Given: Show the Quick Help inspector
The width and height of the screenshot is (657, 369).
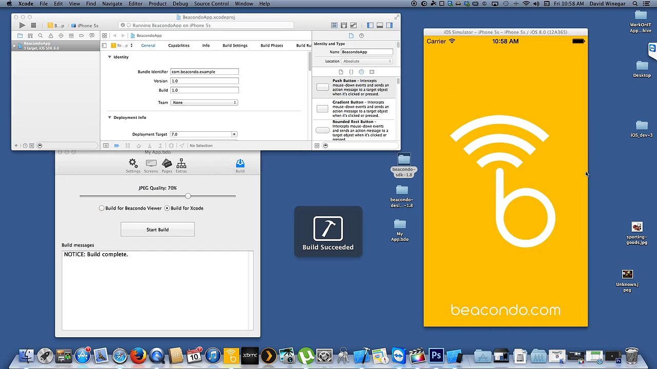Looking at the screenshot, I should coord(361,35).
